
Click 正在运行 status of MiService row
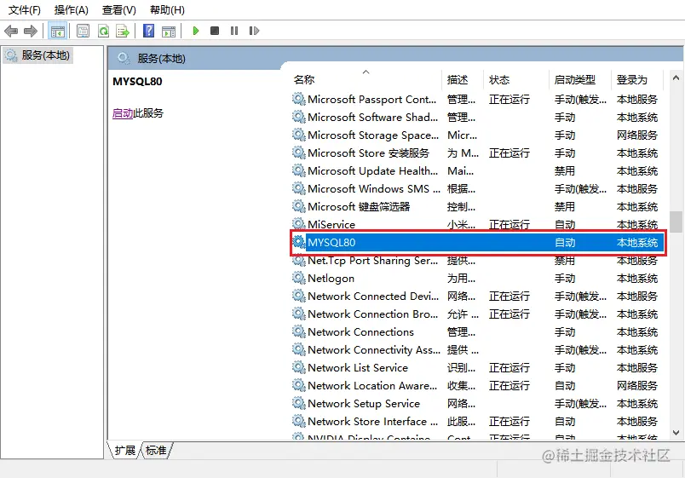(x=509, y=225)
